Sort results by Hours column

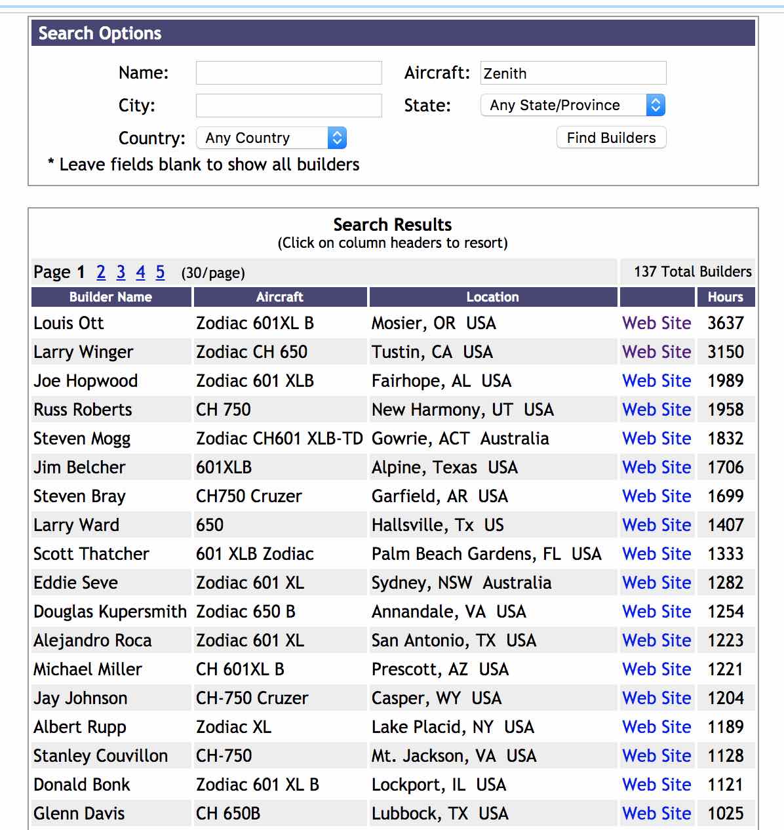[725, 297]
